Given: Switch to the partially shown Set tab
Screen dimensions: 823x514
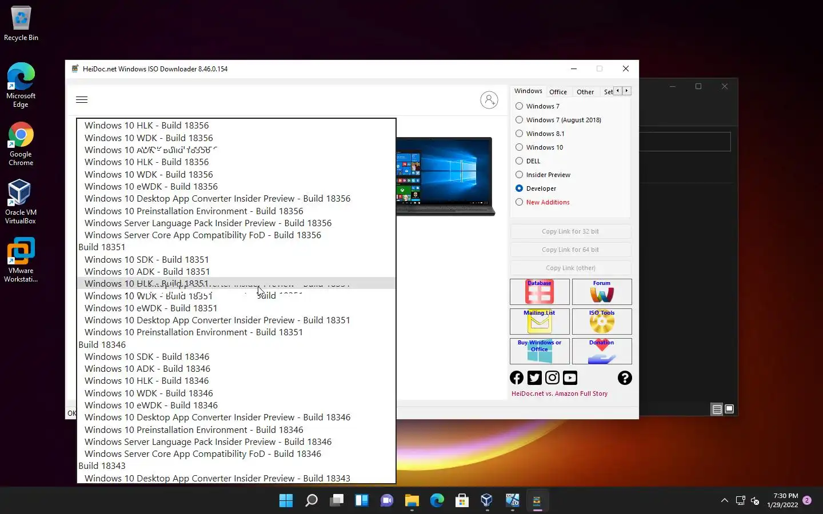Looking at the screenshot, I should [x=608, y=92].
